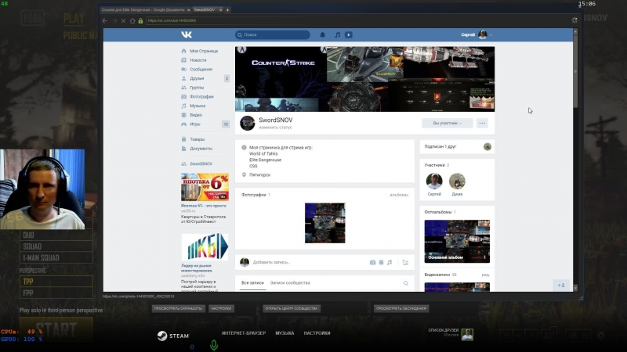Screen dimensions: 627x352
Task: Open the photo thumbnail under Фотографии
Action: [324, 223]
